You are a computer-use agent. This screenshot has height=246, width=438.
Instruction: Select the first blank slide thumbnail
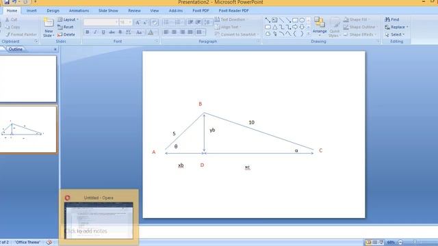28,79
